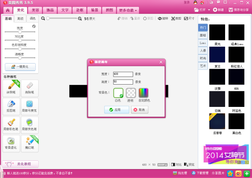The width and height of the screenshot is (252, 178).
Task: Click the 裁剪 crop scissors tool
Action: 176,19
